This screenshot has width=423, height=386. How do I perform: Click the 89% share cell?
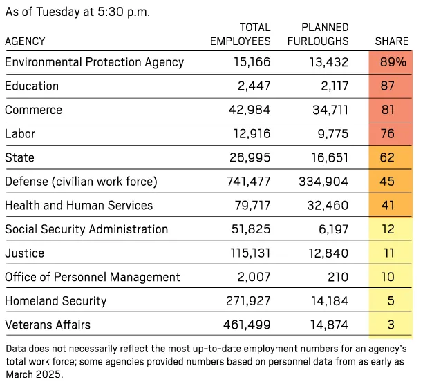[392, 62]
